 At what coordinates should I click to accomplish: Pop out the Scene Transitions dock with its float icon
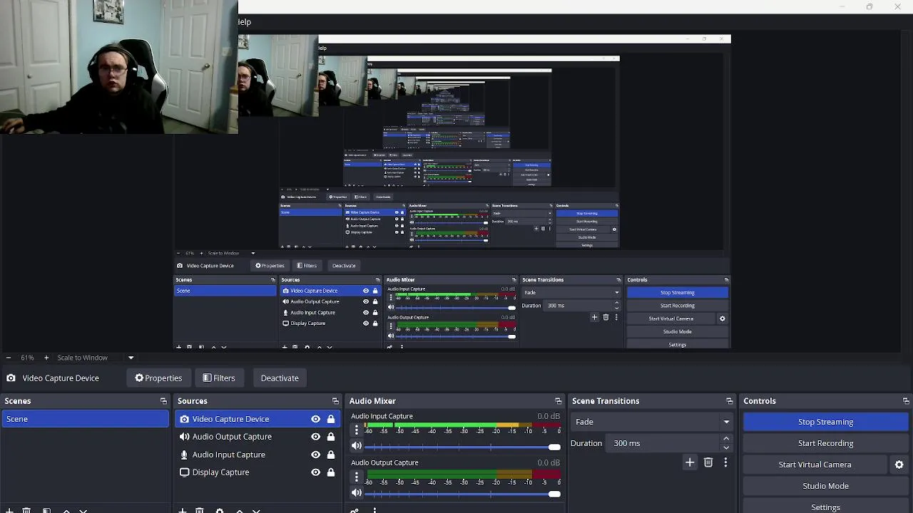[729, 401]
